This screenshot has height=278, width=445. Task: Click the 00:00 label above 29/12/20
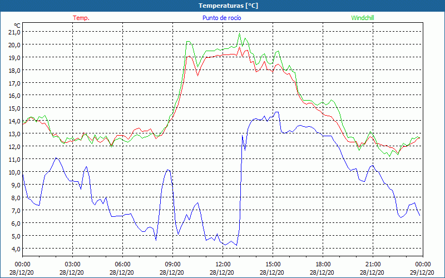tap(423, 264)
